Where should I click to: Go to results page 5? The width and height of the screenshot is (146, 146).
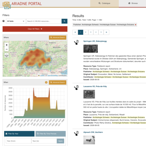[x=101, y=32]
